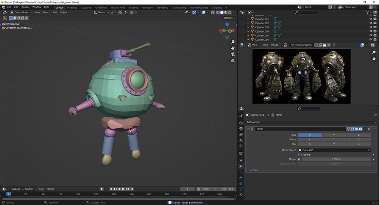Enable the Clipping checkbox
379x205 pixels.
(x=299, y=155)
